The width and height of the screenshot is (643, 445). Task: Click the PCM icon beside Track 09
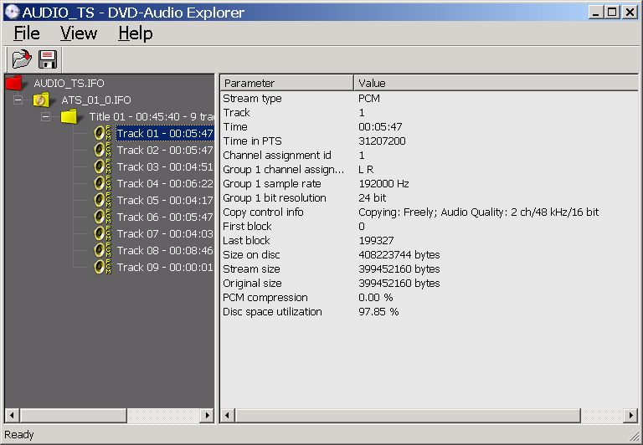[102, 268]
